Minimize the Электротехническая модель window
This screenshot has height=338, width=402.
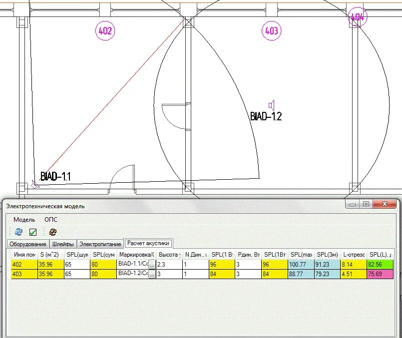coord(353,204)
